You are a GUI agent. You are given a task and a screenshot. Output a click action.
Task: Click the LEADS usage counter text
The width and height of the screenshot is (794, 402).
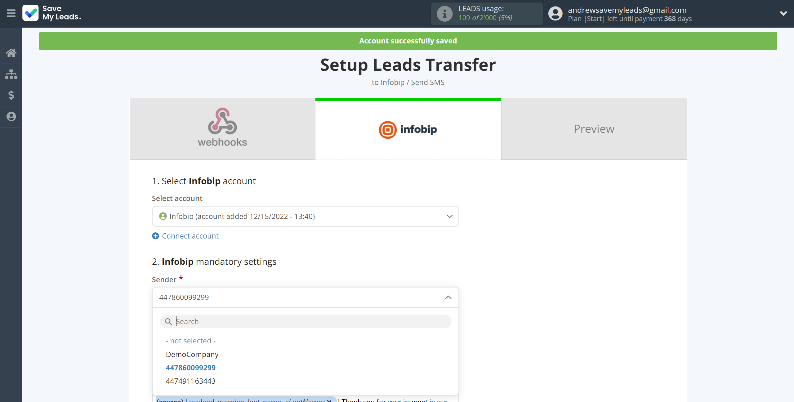[x=485, y=18]
